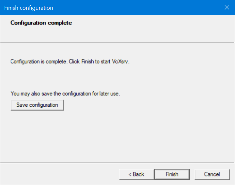This screenshot has height=185, width=235.
Task: Click the Finish configuration title bar text
Action: tap(29, 8)
